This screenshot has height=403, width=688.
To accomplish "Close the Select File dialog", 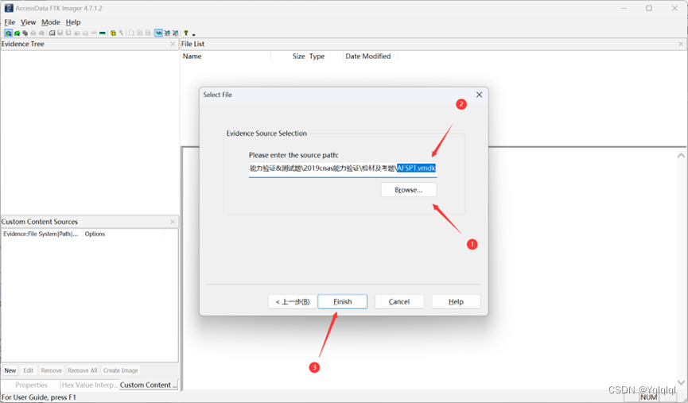I will coord(479,95).
